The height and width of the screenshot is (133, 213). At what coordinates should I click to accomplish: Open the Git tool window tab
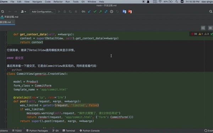coord(56,131)
